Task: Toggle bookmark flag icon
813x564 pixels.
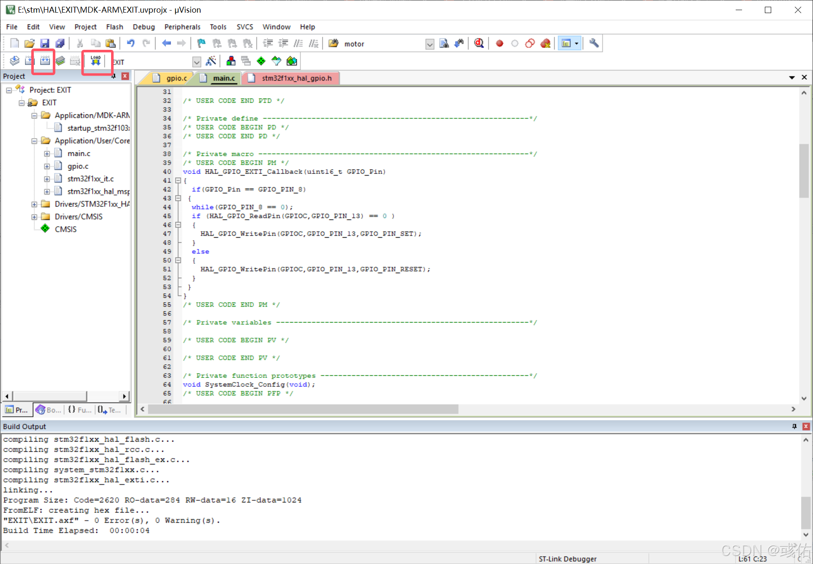Action: click(x=201, y=43)
